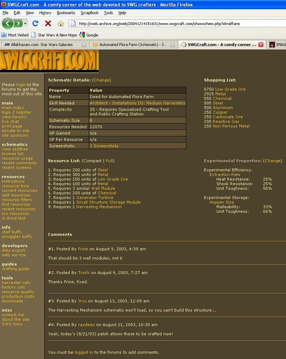Click Change next to Experimental Properties
Viewport: 286px width, 359px height.
[x=272, y=161]
